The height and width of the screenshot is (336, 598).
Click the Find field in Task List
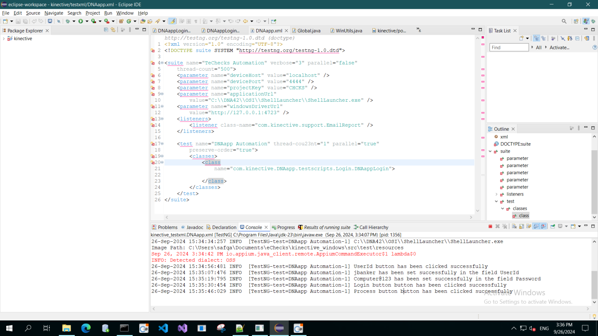click(509, 48)
